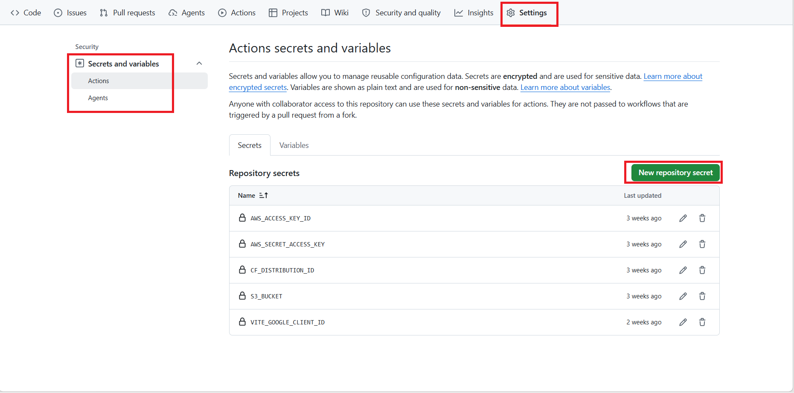Select the Secrets tab
This screenshot has width=794, height=393.
point(250,145)
